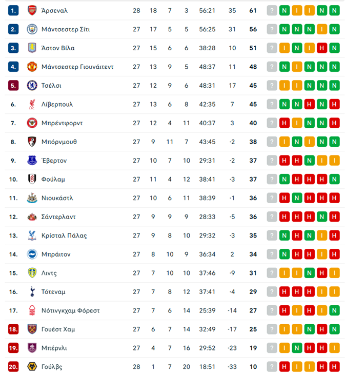The image size is (345, 373).
Task: Open the Μπράιτον team page
Action: 56,254
